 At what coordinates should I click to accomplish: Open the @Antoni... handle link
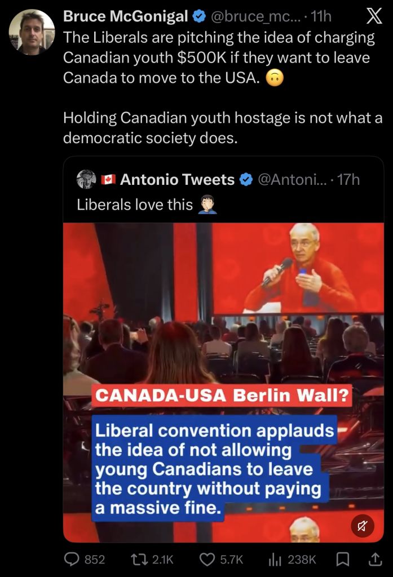(x=292, y=180)
